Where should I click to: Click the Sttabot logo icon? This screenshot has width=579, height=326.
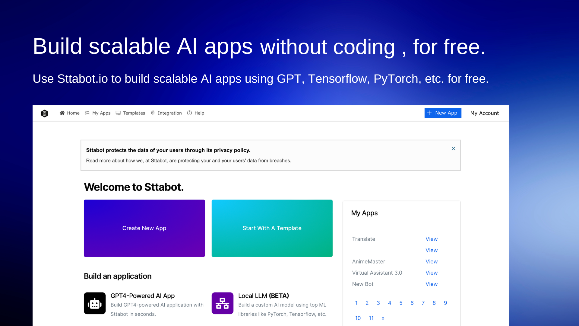click(x=45, y=113)
